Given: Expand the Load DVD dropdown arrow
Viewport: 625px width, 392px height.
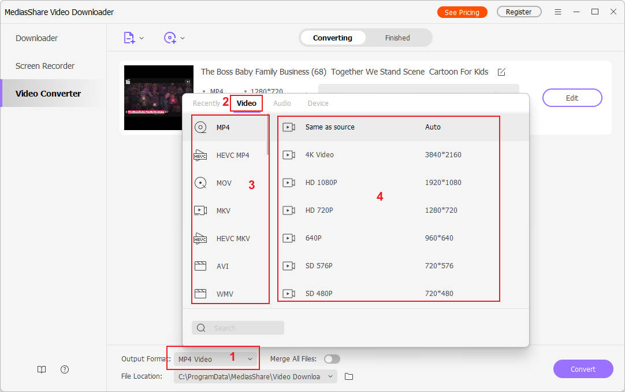Looking at the screenshot, I should [183, 38].
